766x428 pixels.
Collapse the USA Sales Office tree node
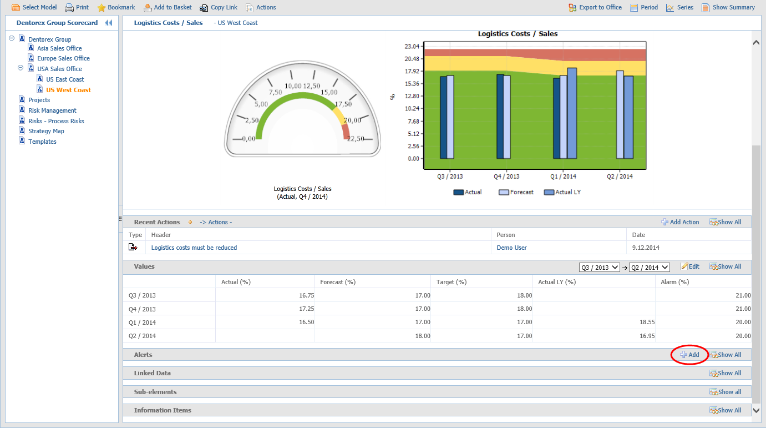[21, 68]
